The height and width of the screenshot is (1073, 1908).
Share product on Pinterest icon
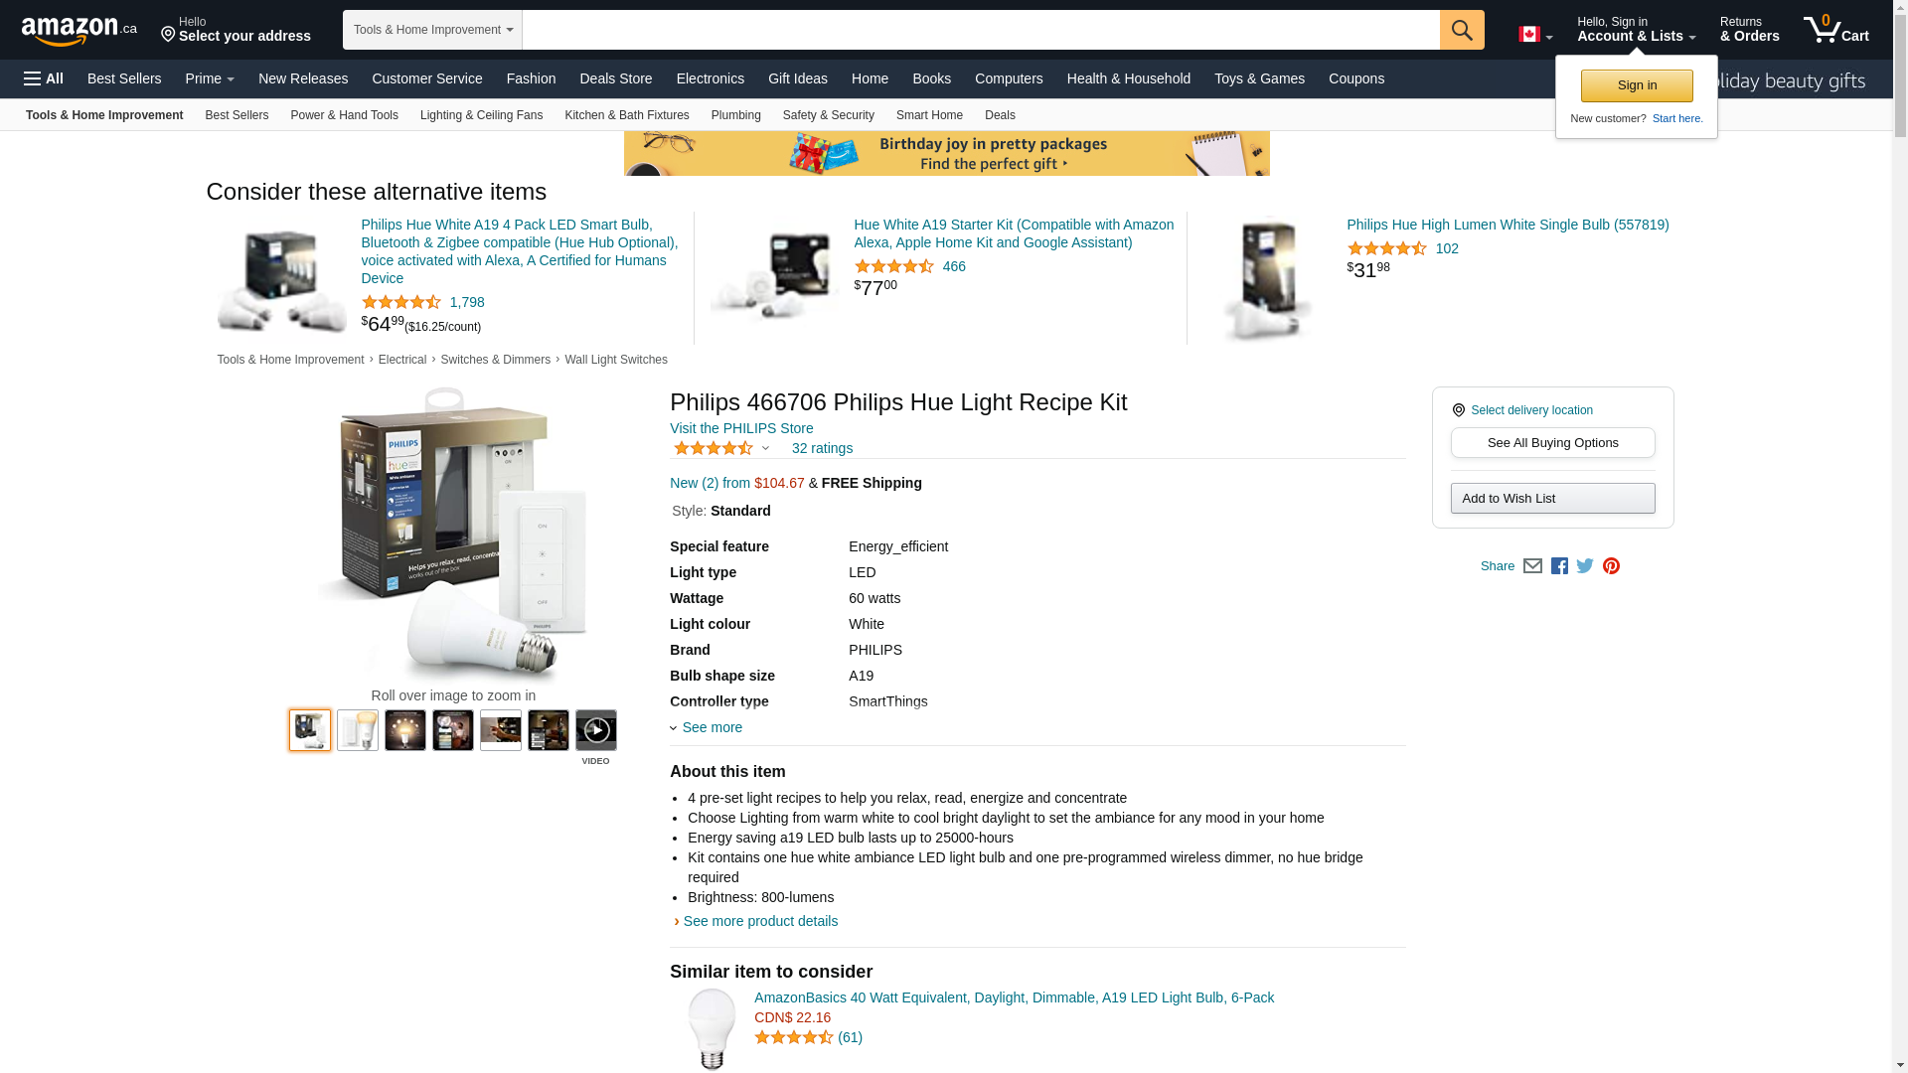[1611, 566]
